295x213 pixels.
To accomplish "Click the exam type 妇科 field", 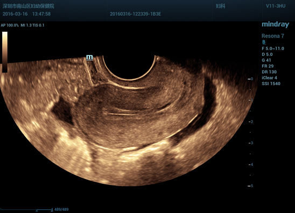I will (221, 6).
